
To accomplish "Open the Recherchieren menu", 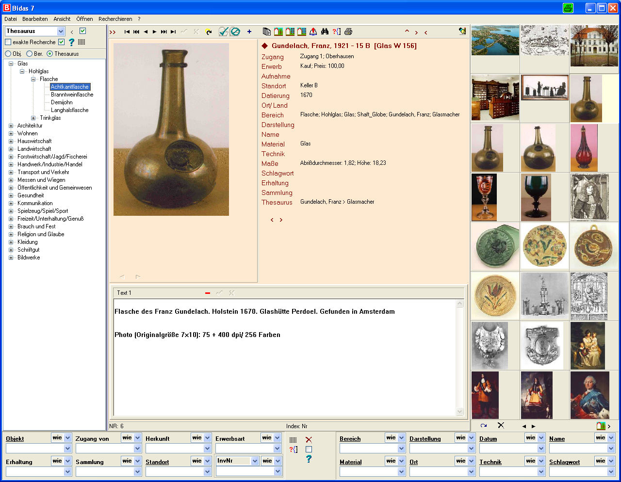I will pyautogui.click(x=115, y=19).
